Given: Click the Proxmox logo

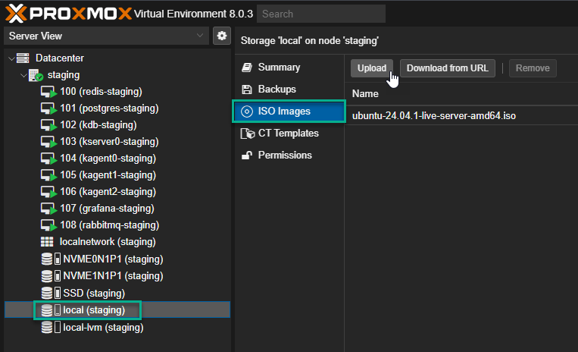Looking at the screenshot, I should click(66, 13).
